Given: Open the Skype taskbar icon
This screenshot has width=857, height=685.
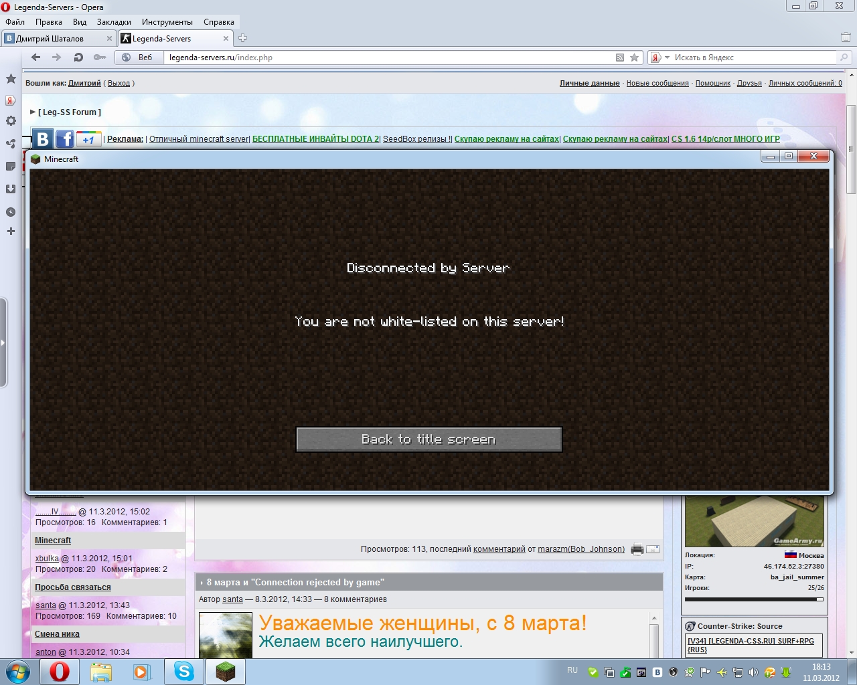Looking at the screenshot, I should pos(183,671).
